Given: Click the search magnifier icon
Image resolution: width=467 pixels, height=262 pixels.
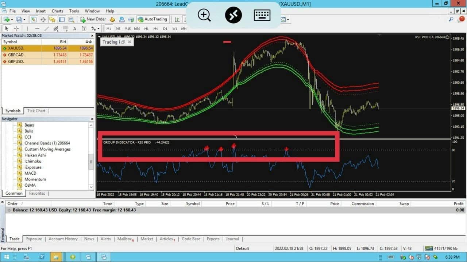Looking at the screenshot, I should (x=451, y=19).
